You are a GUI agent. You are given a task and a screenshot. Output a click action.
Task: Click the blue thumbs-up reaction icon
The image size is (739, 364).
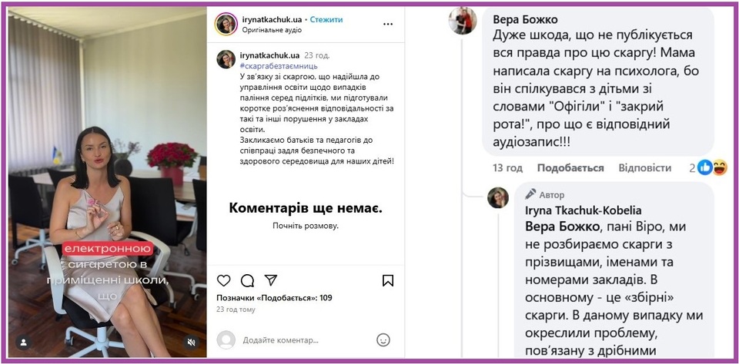pos(705,167)
